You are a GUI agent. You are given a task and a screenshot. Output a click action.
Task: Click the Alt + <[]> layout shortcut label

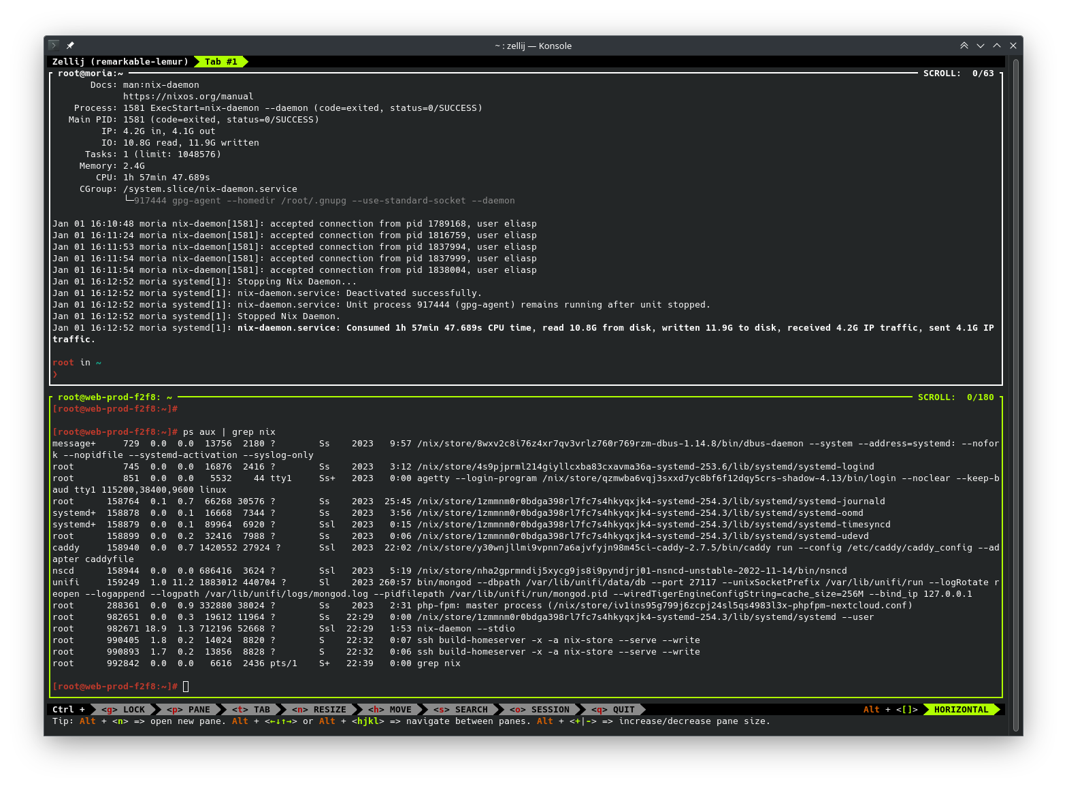pyautogui.click(x=891, y=710)
